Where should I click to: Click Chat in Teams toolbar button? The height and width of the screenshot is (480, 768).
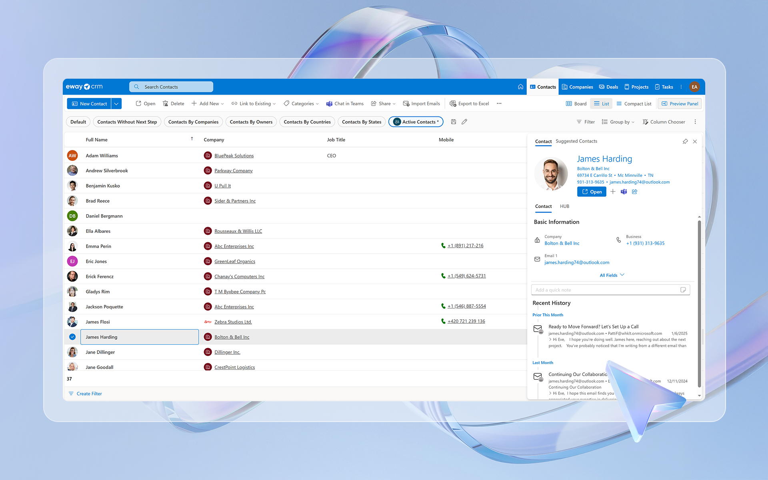345,104
